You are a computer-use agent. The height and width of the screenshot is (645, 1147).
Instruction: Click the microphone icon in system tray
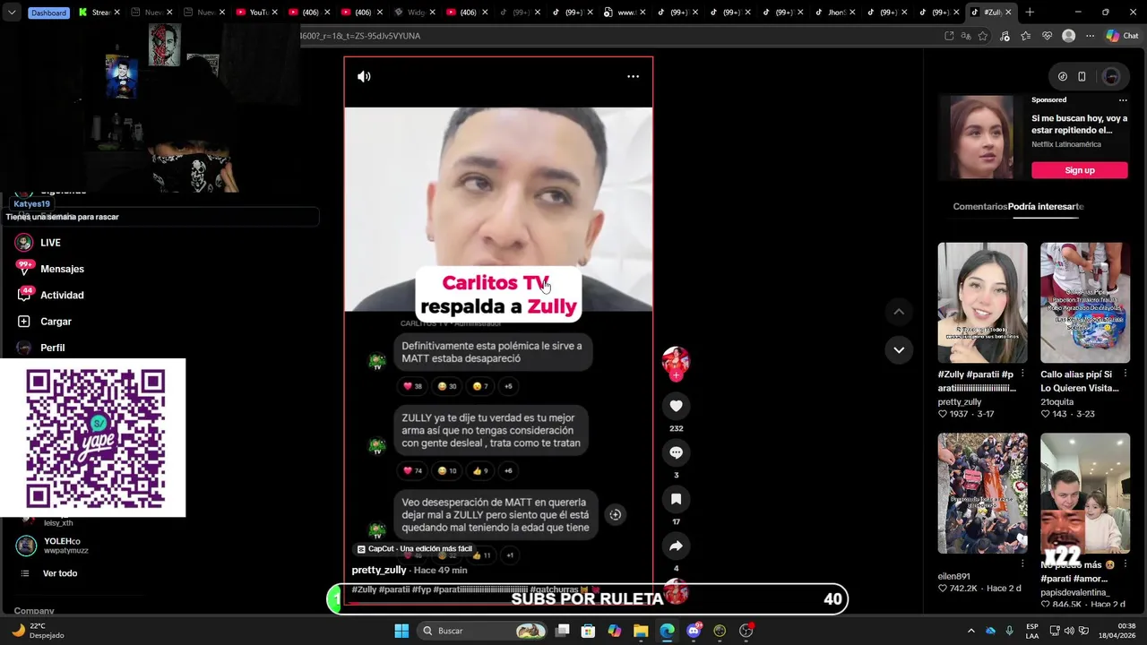point(1010,631)
